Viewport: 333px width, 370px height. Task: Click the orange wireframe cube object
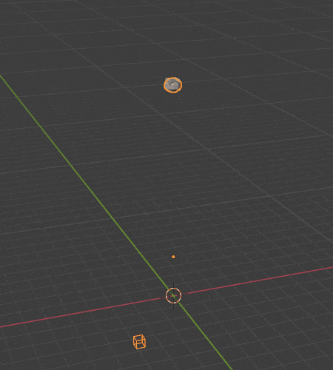(139, 342)
